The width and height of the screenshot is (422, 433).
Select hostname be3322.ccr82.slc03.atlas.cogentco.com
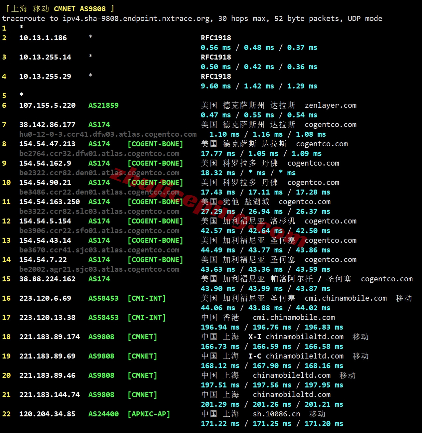(99, 212)
